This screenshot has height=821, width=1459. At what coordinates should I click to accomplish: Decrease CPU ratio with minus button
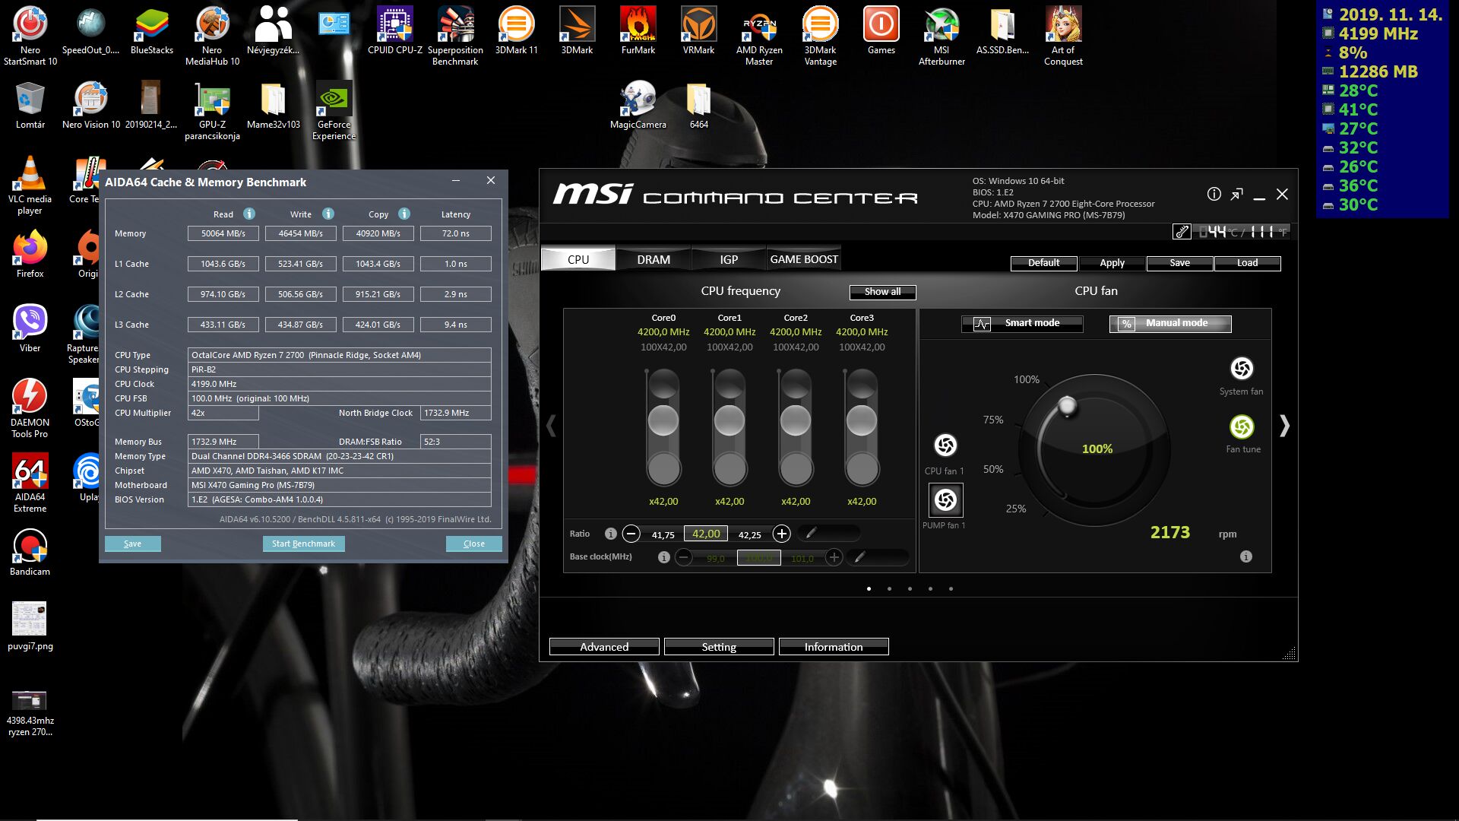coord(631,534)
